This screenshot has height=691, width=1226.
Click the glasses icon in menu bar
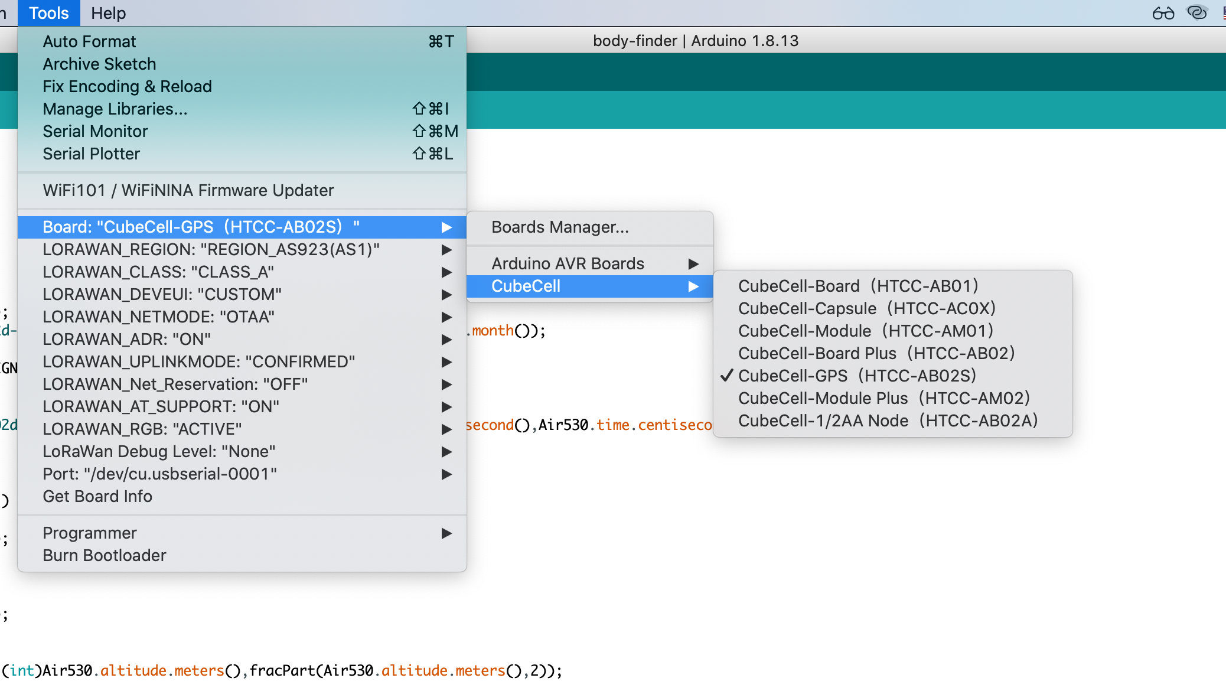click(1163, 13)
